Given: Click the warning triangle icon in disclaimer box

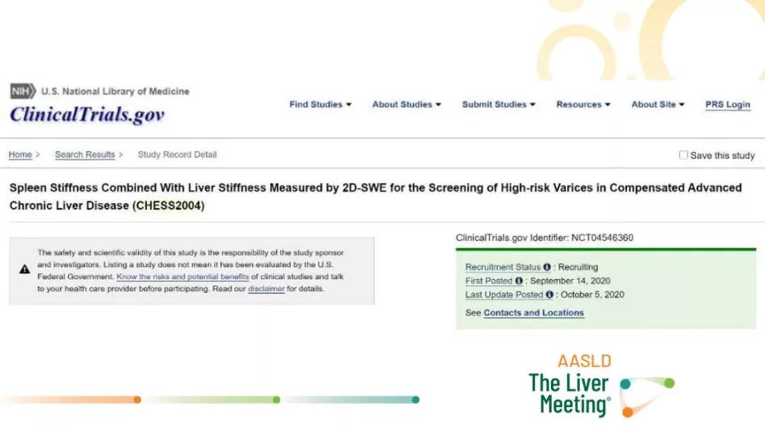Looking at the screenshot, I should pos(24,269).
